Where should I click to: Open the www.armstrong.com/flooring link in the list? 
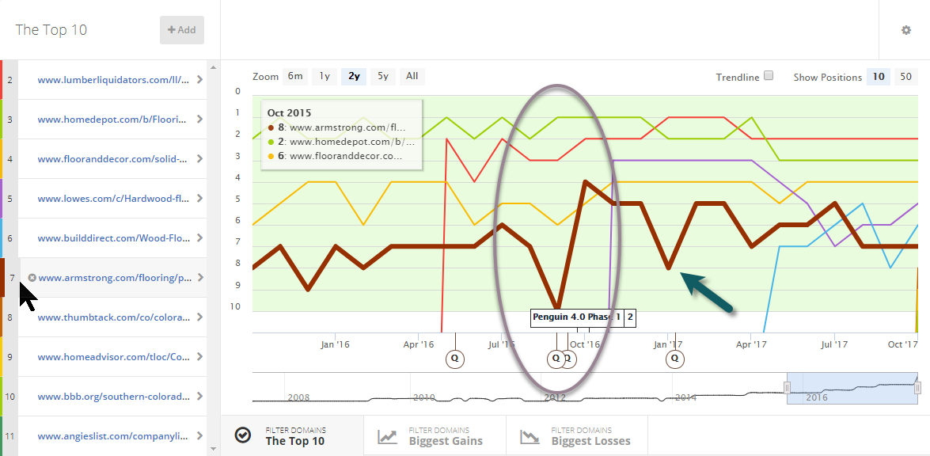[x=115, y=278]
